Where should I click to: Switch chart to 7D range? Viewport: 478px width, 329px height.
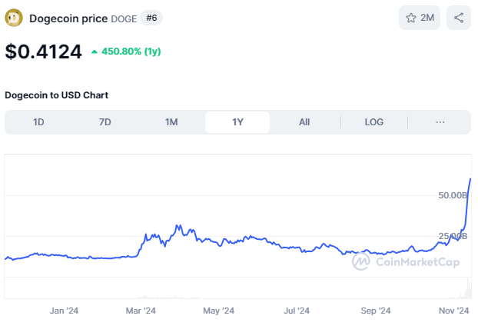click(x=105, y=122)
